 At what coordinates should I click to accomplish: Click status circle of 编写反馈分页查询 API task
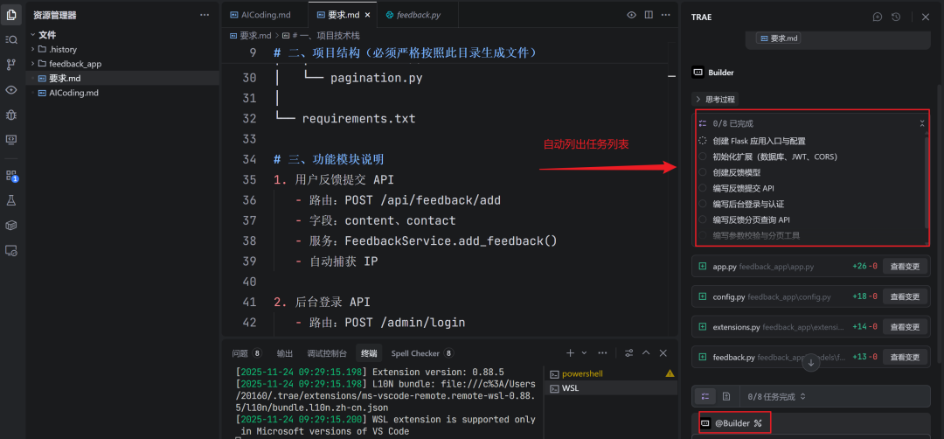tap(703, 219)
